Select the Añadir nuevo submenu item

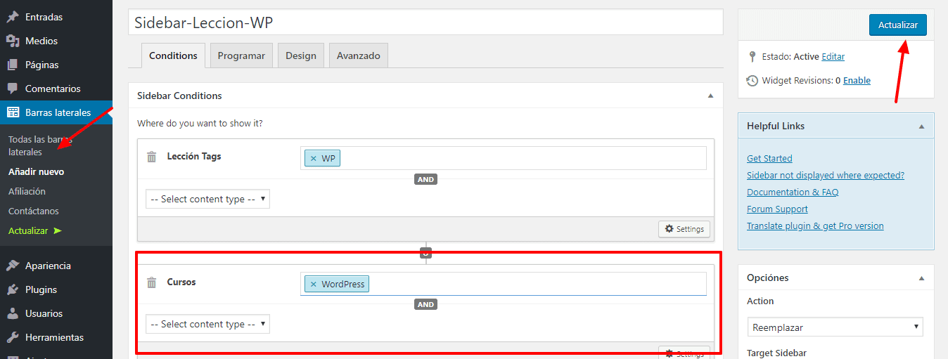pyautogui.click(x=37, y=171)
